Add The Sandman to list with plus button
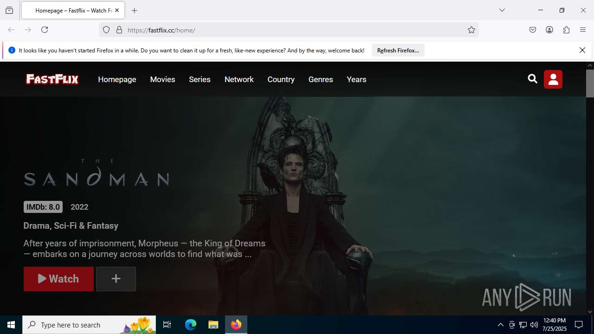The image size is (594, 334). (x=116, y=279)
